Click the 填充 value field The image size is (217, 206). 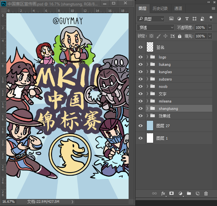(201, 36)
